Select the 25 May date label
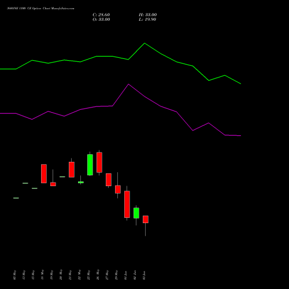289x289 pixels. pos(88,275)
